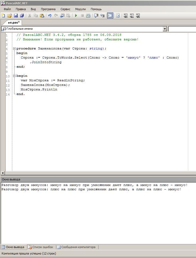Click the Copy icon in toolbar

36,16
